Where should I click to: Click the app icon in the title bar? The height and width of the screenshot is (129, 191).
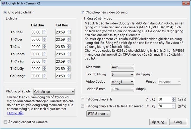[3, 3]
